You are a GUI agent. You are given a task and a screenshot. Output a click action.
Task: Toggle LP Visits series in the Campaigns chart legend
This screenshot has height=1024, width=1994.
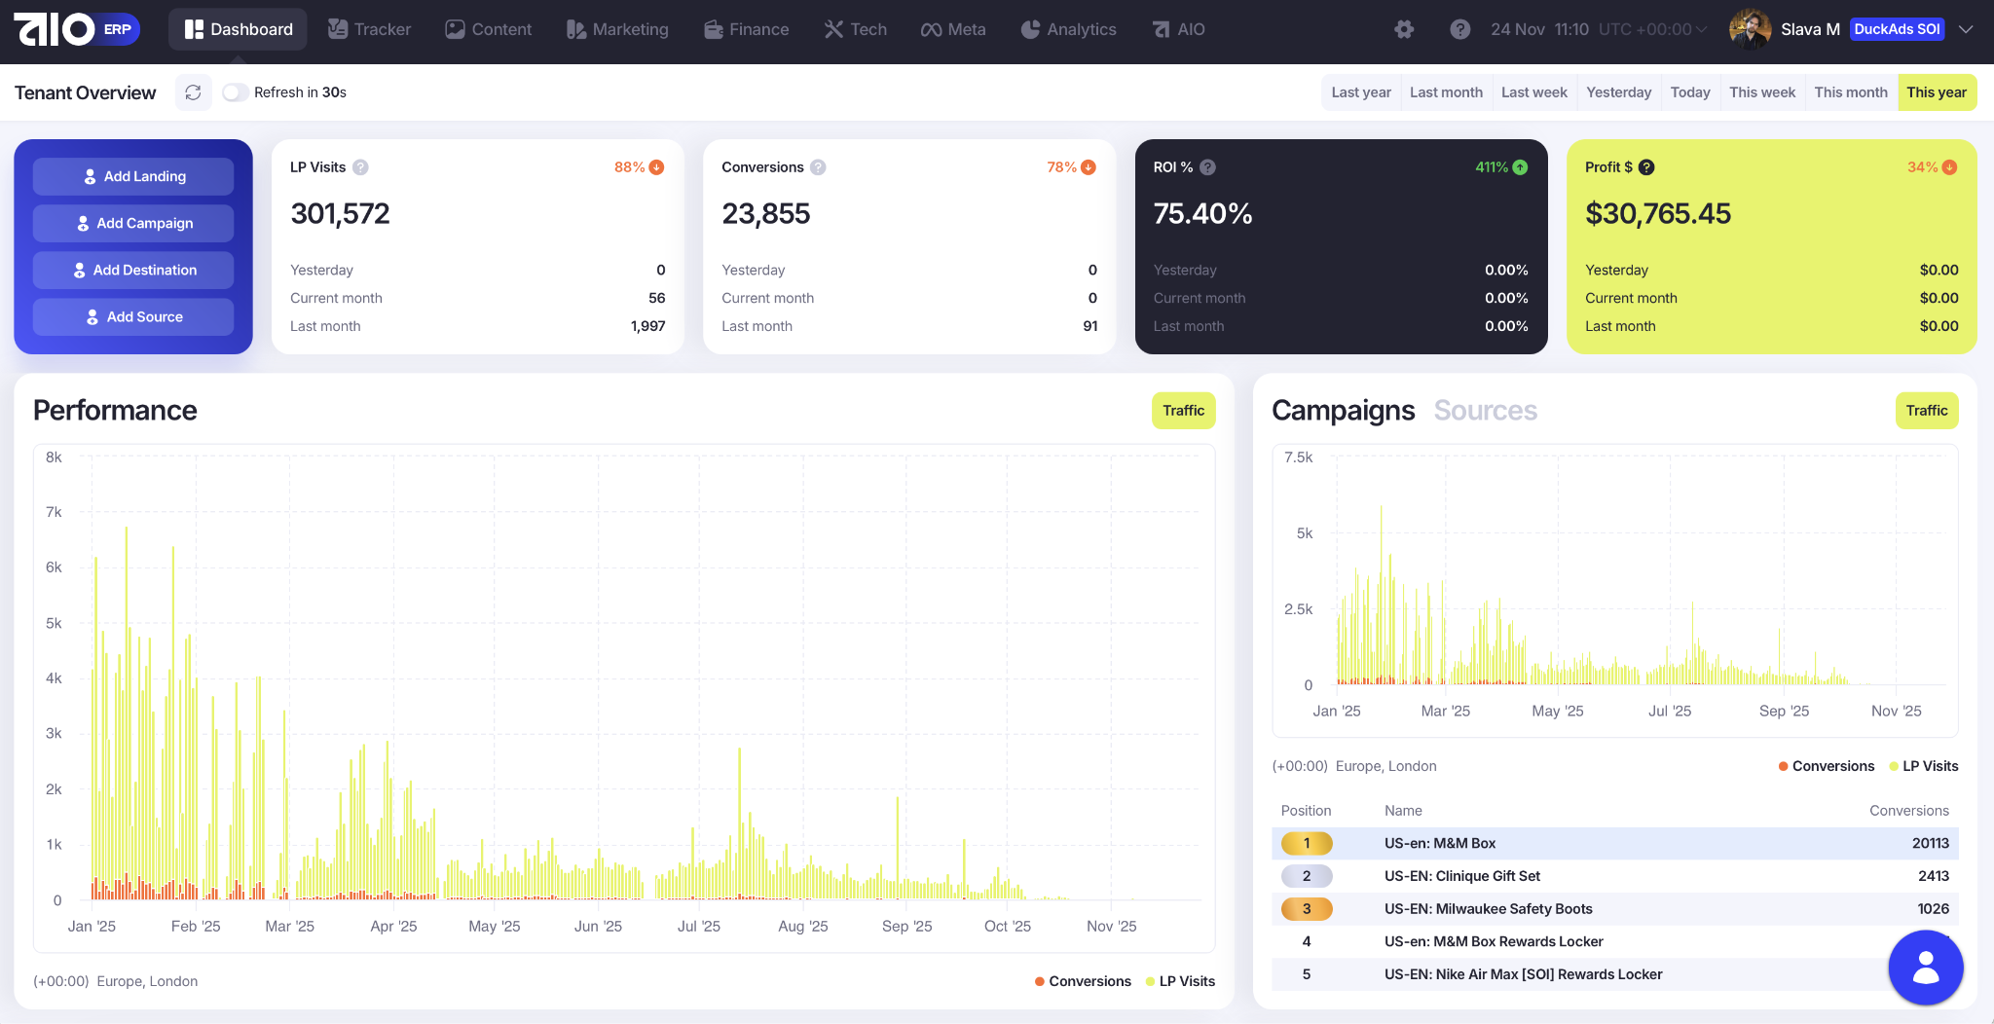[x=1923, y=766]
